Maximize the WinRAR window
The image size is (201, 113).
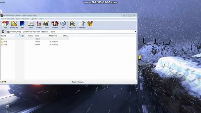point(129,16)
